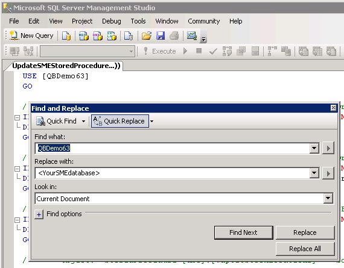344x268 pixels.
Task: Click the Results to Text icon
Action: click(x=304, y=51)
